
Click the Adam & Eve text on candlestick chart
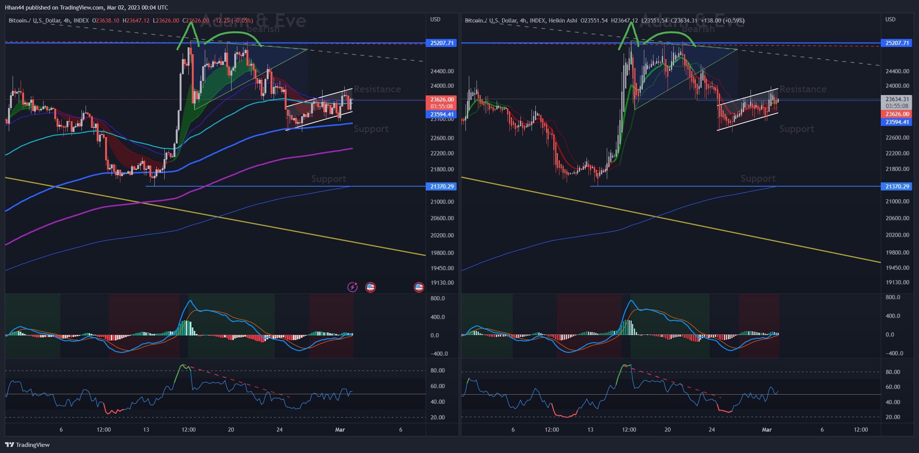point(253,21)
